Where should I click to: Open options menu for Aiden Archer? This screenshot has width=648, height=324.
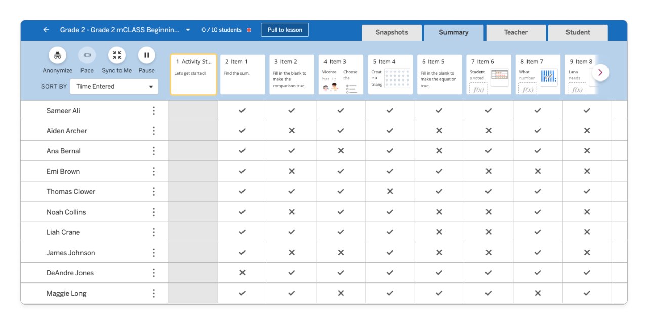click(x=154, y=131)
